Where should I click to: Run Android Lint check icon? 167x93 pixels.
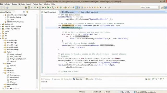pos(35,7)
